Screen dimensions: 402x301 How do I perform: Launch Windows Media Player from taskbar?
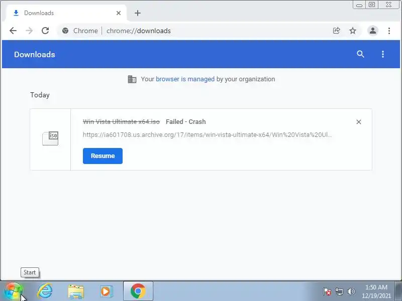point(107,291)
